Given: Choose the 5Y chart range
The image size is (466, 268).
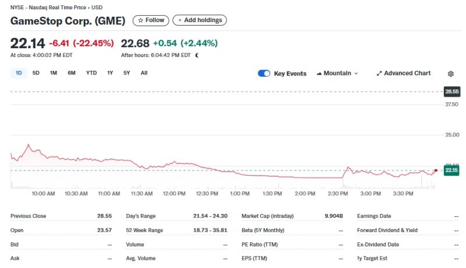Looking at the screenshot, I should 126,73.
